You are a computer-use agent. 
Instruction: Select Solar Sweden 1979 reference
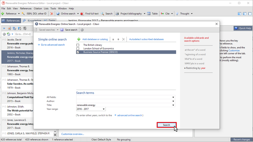[x=17, y=84]
